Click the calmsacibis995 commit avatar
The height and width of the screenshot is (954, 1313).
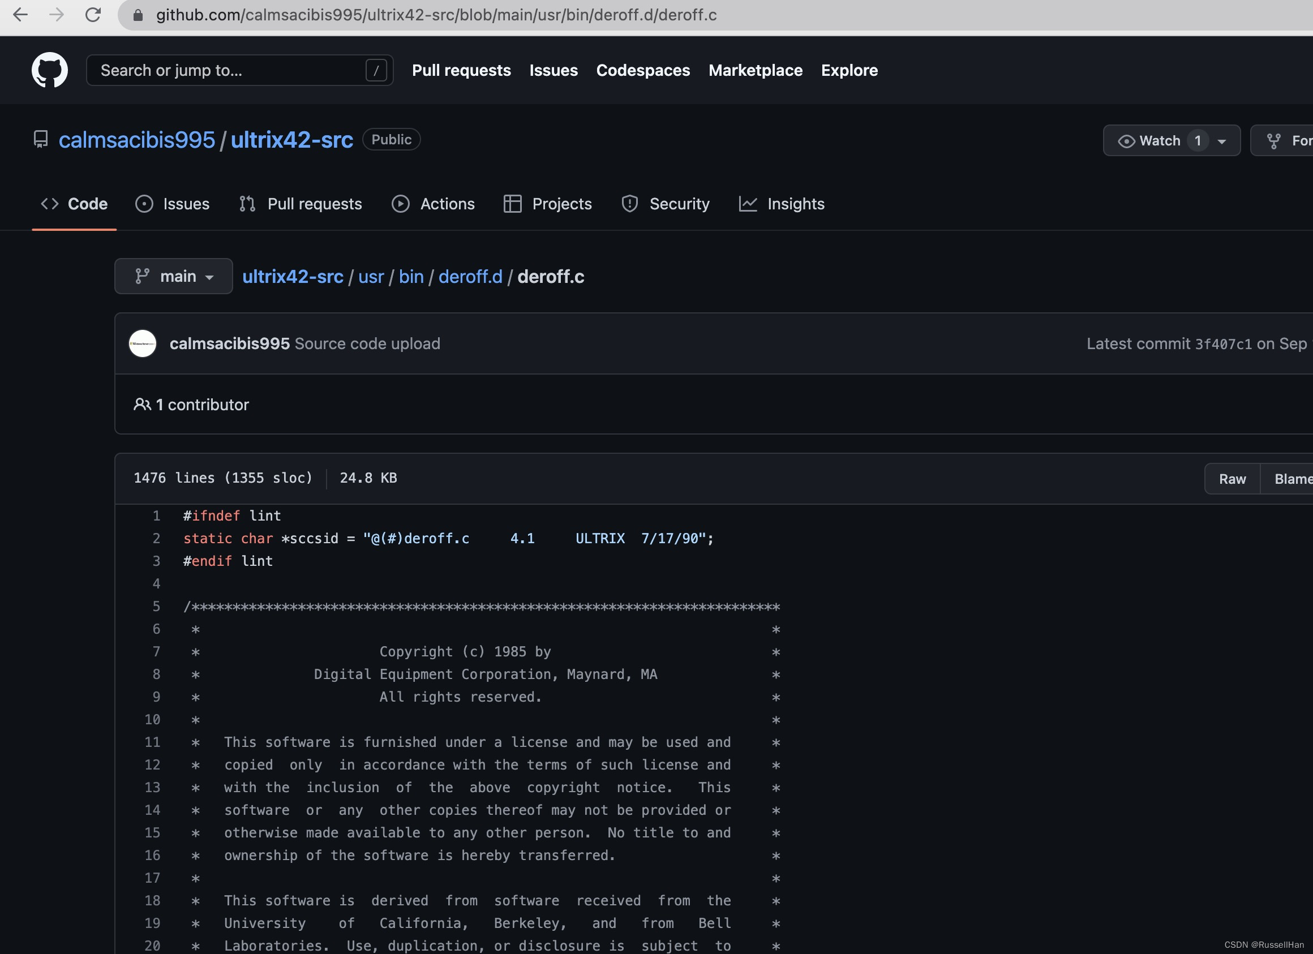click(143, 344)
